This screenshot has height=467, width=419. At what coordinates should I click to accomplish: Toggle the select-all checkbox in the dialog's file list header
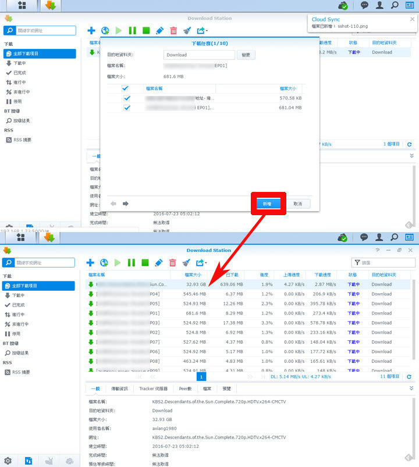[x=125, y=88]
